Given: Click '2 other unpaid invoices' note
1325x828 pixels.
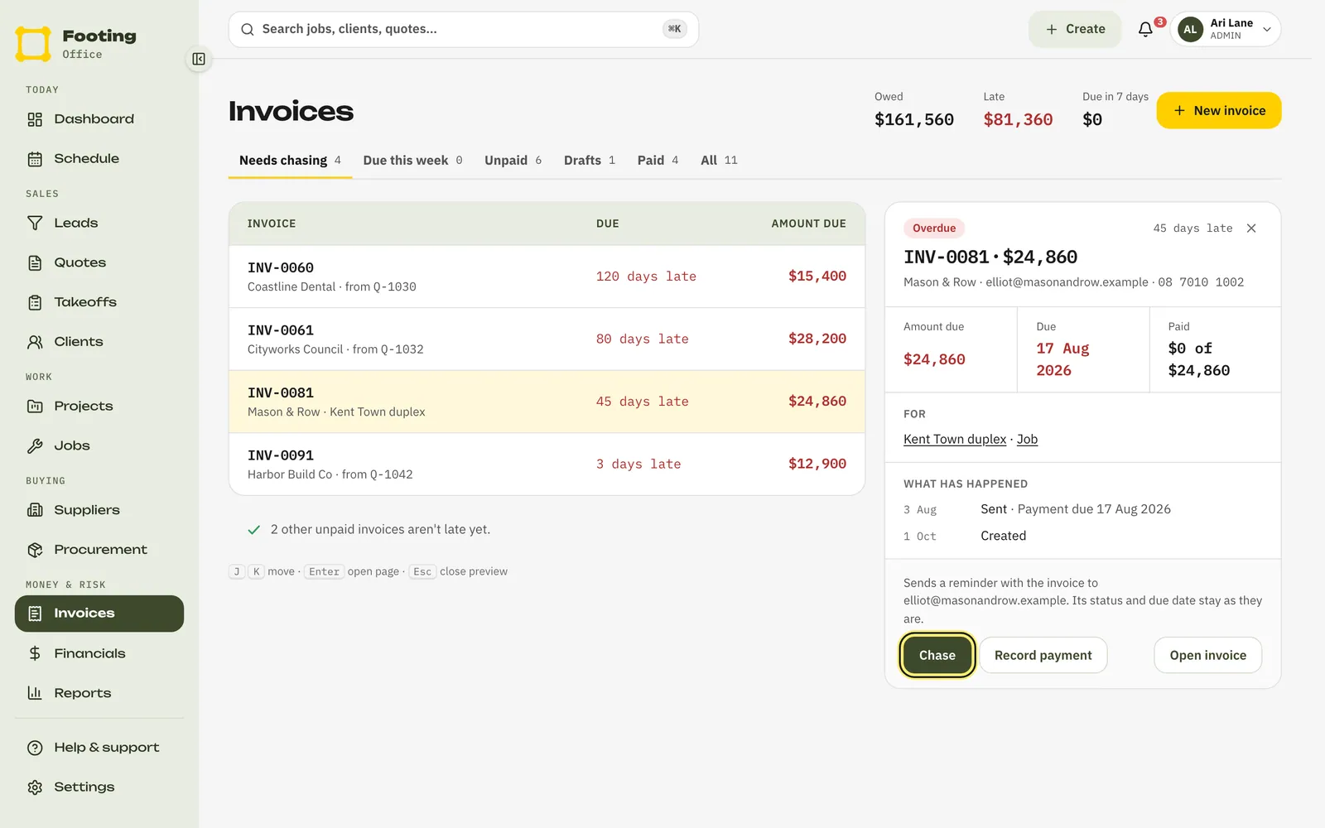Looking at the screenshot, I should click(380, 530).
